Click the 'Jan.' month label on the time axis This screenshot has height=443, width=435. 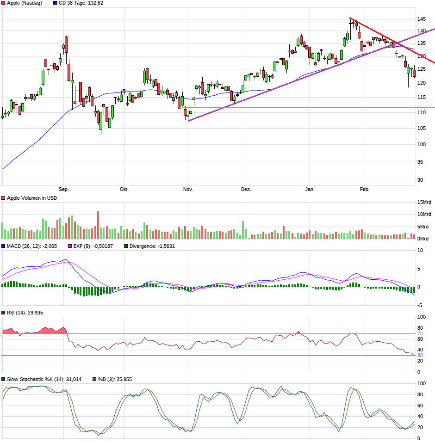pyautogui.click(x=310, y=189)
